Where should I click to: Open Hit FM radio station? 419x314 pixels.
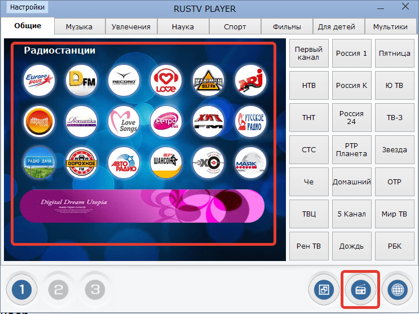(x=209, y=122)
